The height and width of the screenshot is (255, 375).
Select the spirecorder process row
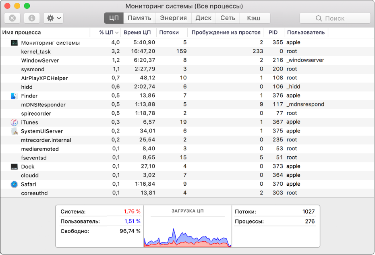[187, 114]
